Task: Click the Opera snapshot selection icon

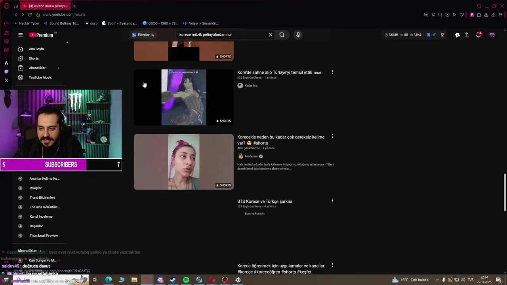Action: click(440, 15)
